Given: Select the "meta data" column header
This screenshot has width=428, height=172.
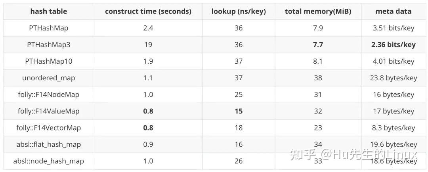Looking at the screenshot, I should pyautogui.click(x=393, y=11).
